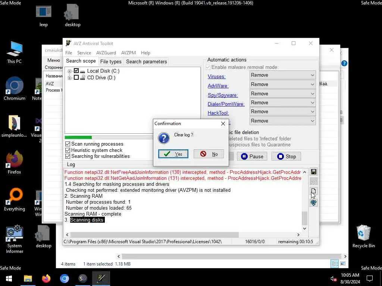Click the Viruses link
Viewport: 382px width, 286px height.
click(217, 76)
